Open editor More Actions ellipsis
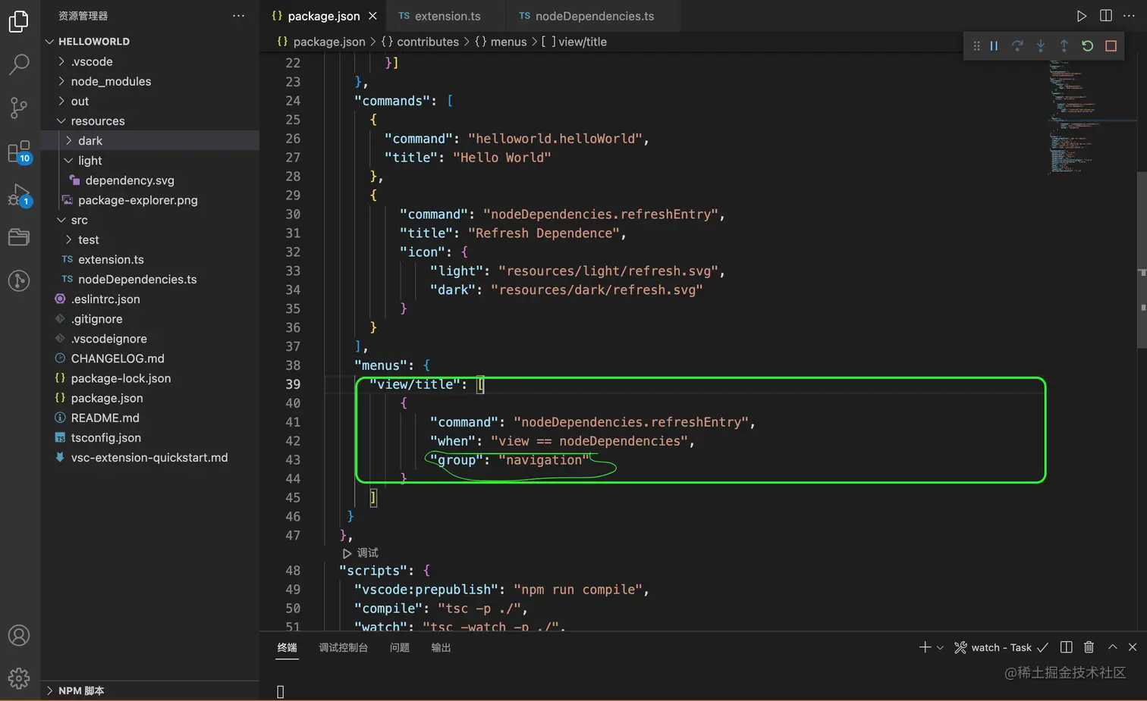Viewport: 1147px width, 701px height. tap(1129, 16)
